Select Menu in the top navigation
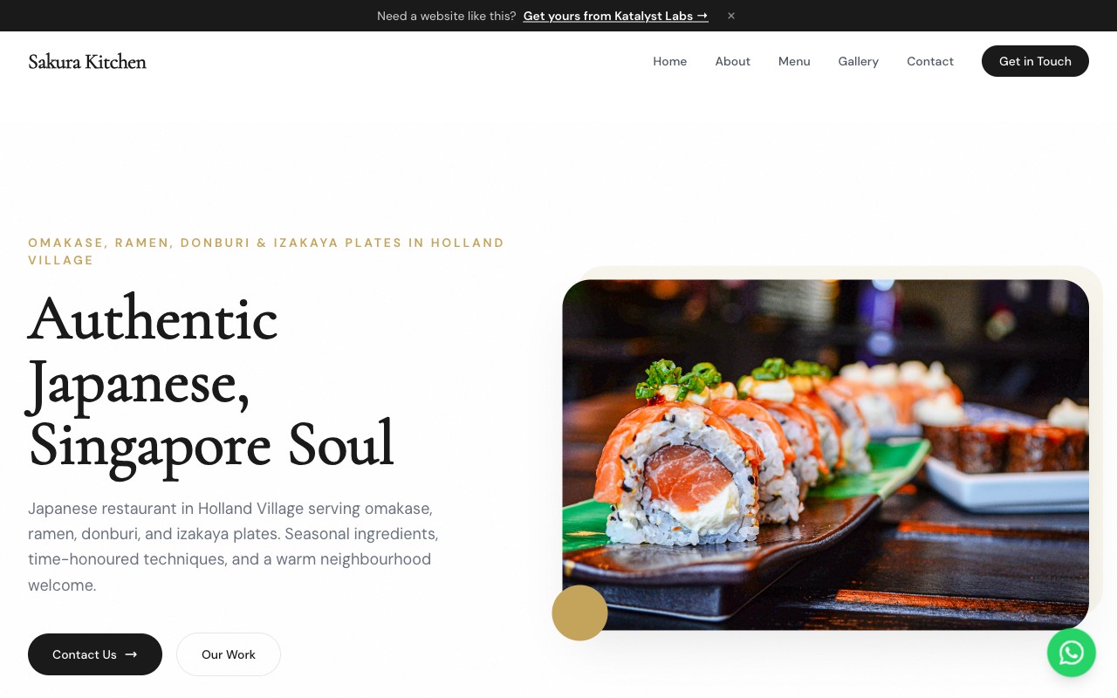 coord(794,61)
